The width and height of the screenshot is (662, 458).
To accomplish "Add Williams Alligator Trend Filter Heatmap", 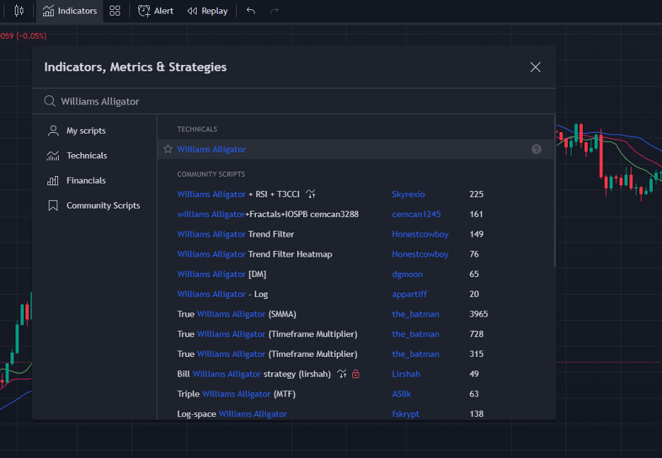I will click(x=255, y=254).
